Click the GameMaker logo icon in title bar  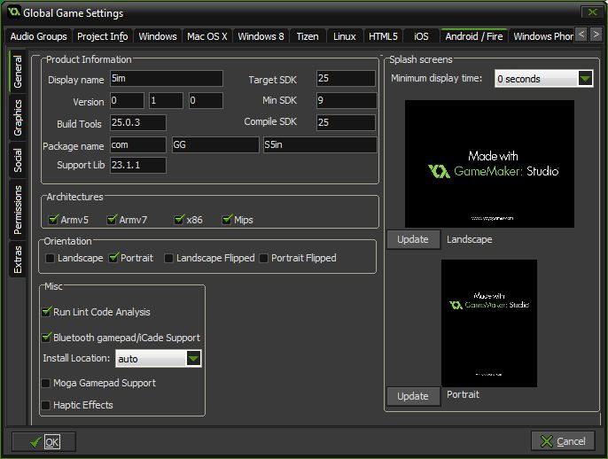(14, 12)
